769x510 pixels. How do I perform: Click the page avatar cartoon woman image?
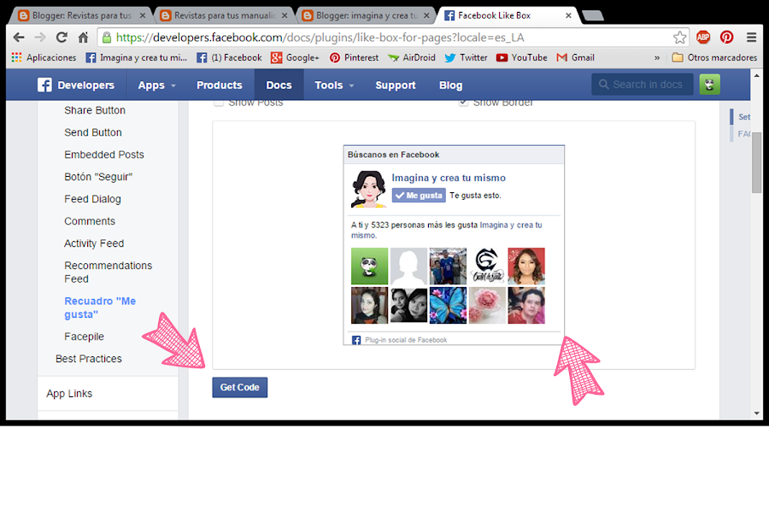[369, 190]
